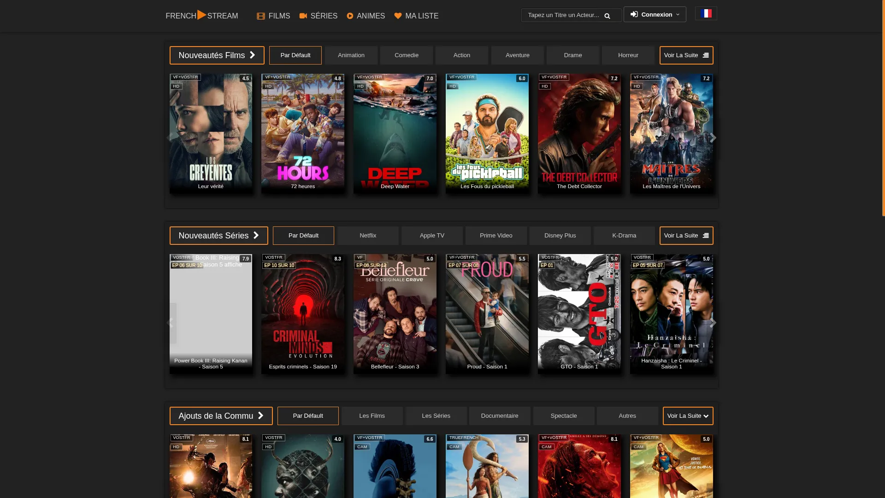
Task: Click the film strip icon beside FILMS
Action: pyautogui.click(x=261, y=16)
